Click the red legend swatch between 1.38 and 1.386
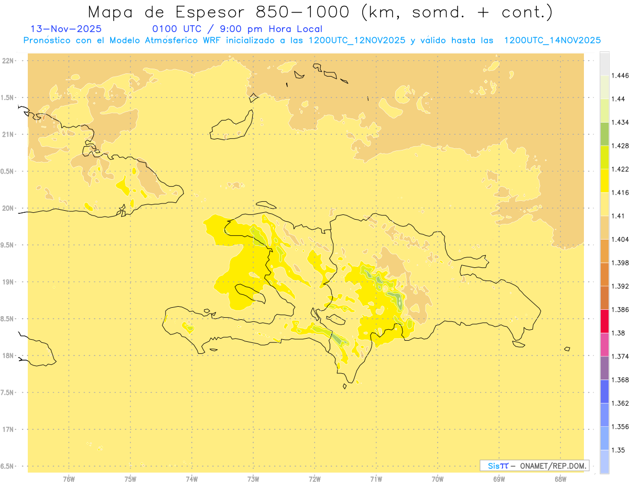This screenshot has width=629, height=486. tap(604, 321)
